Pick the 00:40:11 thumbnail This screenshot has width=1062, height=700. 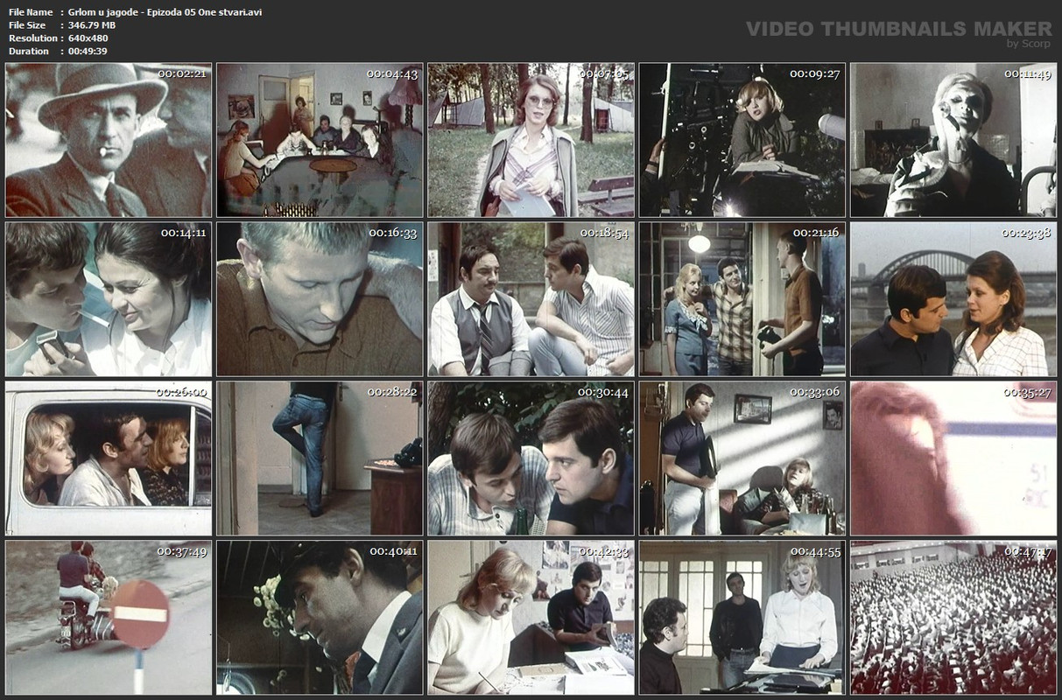(320, 618)
